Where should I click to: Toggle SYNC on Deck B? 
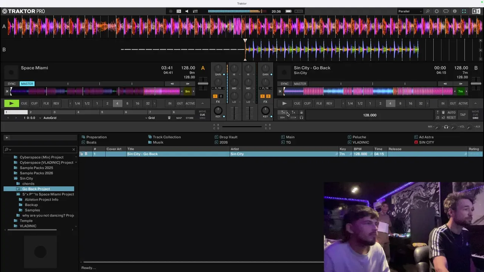click(285, 84)
